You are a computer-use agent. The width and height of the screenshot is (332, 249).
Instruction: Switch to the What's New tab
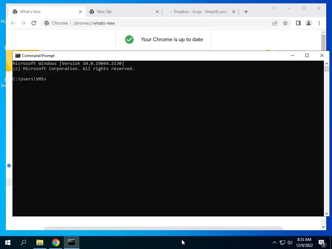(x=47, y=12)
